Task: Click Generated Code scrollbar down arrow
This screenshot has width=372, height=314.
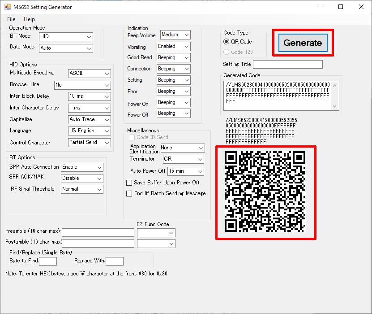Action: point(335,106)
